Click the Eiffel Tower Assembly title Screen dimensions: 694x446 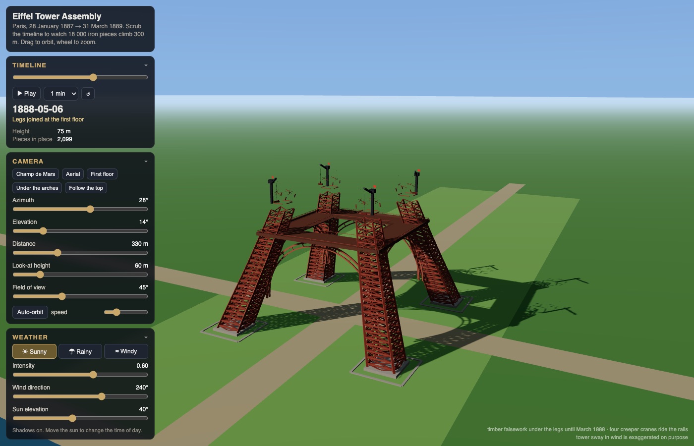[x=57, y=16]
